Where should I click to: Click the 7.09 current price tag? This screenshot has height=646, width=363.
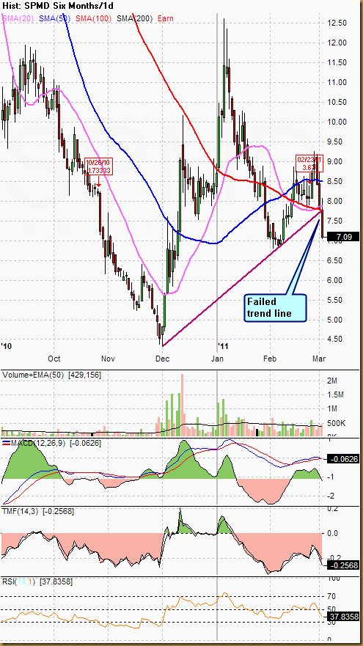(x=342, y=237)
